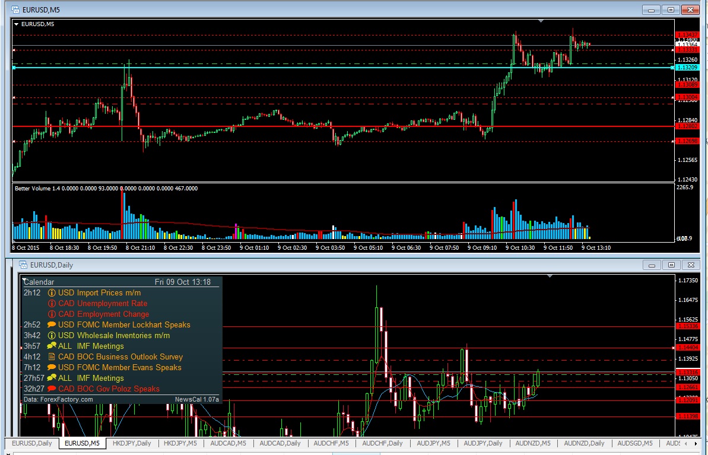
Task: Select the AUDCHF,Daily tab
Action: pos(382,443)
